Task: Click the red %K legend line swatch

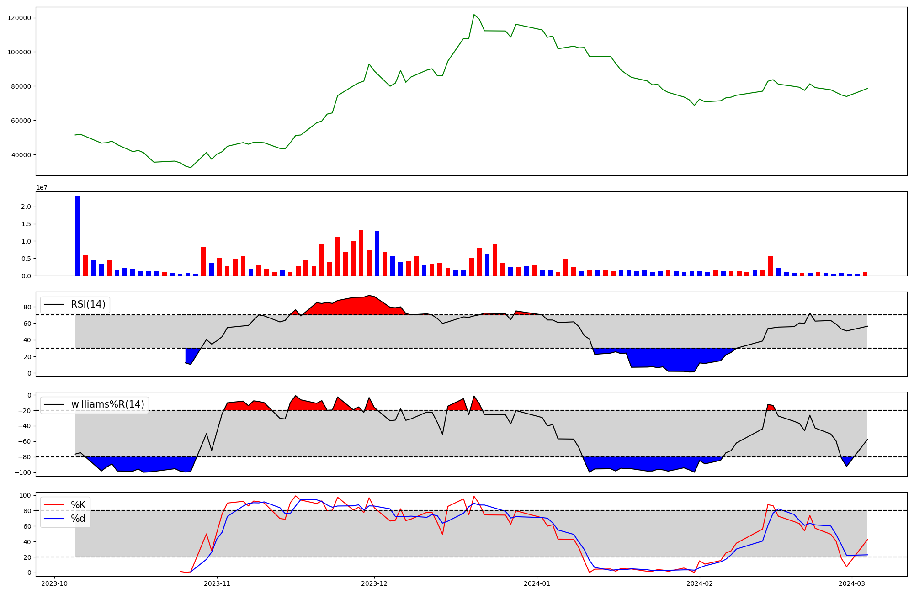Action: [53, 505]
